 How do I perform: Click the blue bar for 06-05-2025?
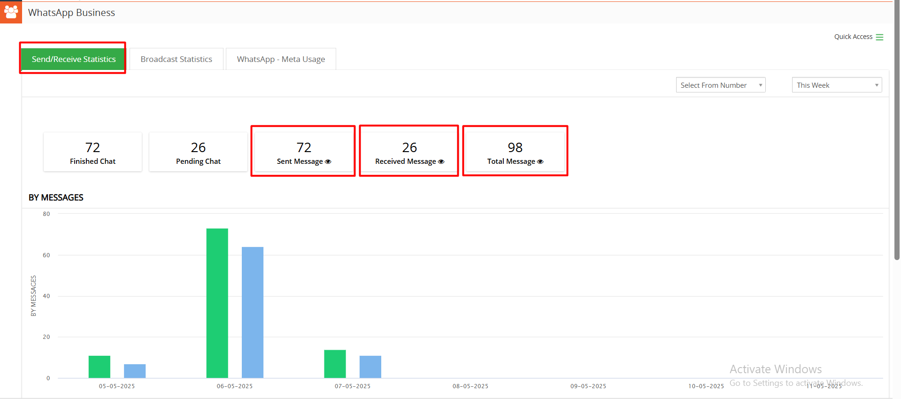tap(253, 312)
